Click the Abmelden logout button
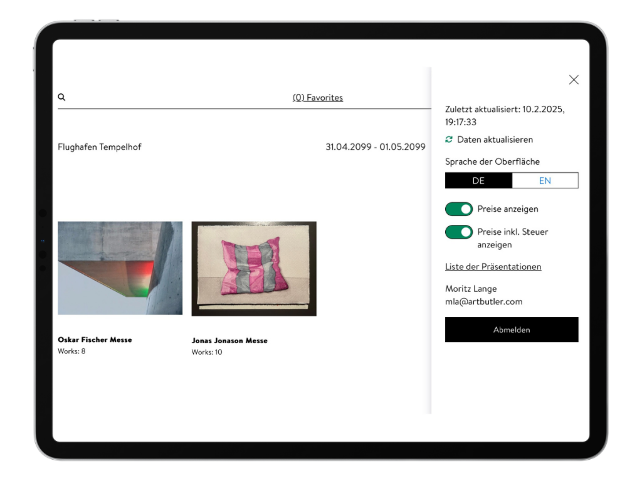 point(512,329)
